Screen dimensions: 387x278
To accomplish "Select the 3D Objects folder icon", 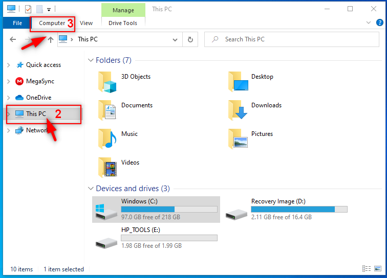I will pos(107,82).
